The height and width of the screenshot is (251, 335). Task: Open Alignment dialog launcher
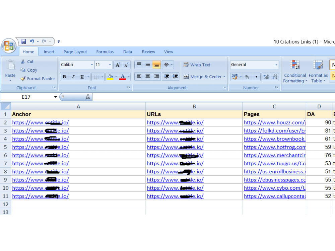coord(224,87)
